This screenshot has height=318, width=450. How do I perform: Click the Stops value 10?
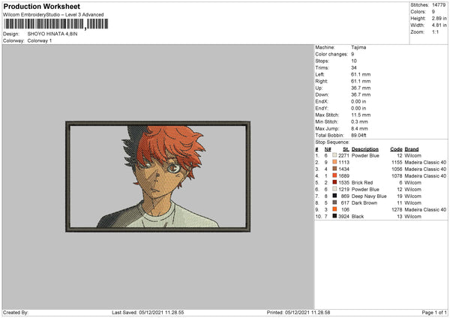(x=354, y=61)
